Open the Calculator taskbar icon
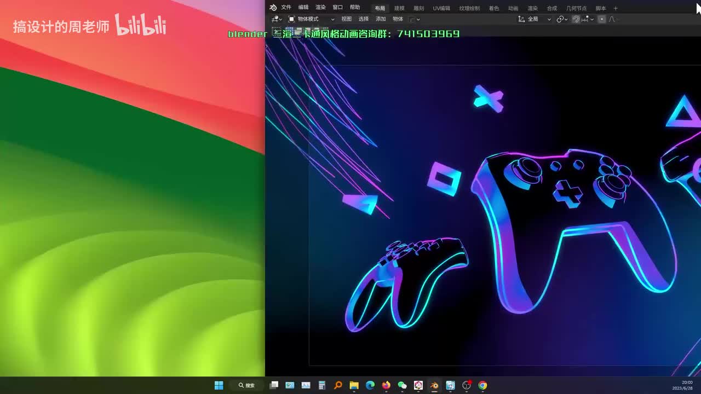The height and width of the screenshot is (394, 701). (322, 385)
